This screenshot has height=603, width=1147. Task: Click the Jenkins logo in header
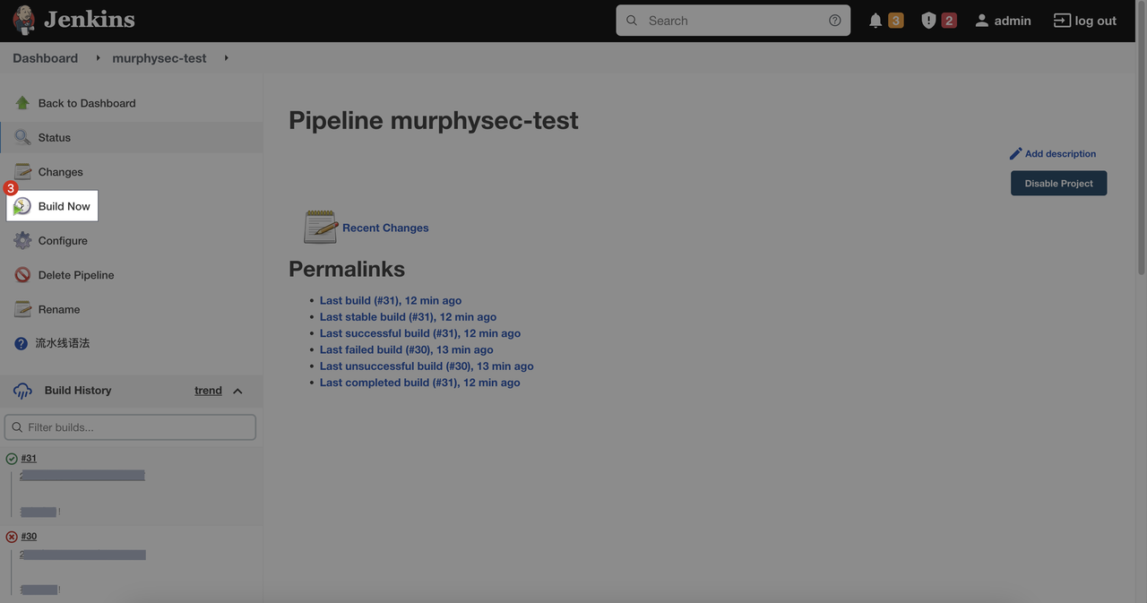pyautogui.click(x=24, y=20)
